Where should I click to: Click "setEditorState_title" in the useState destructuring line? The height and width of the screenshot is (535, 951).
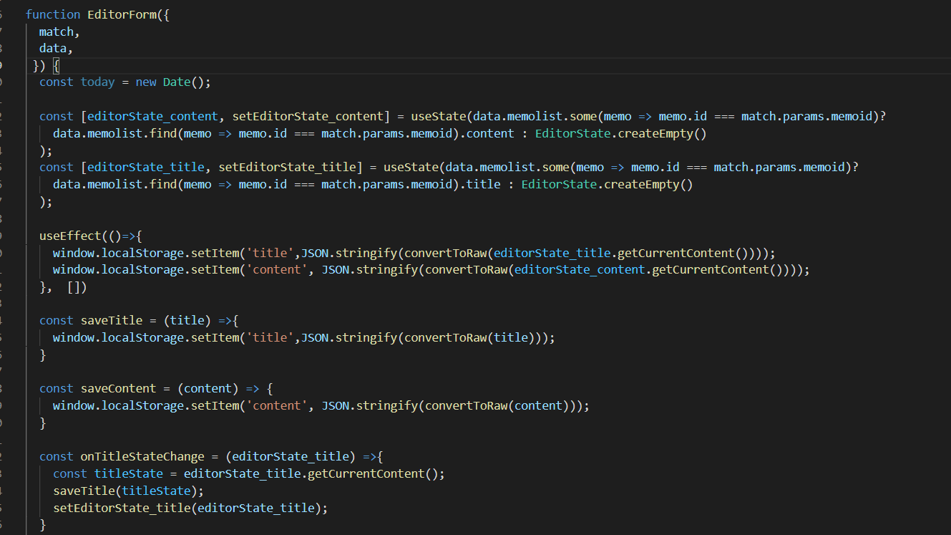(x=288, y=168)
